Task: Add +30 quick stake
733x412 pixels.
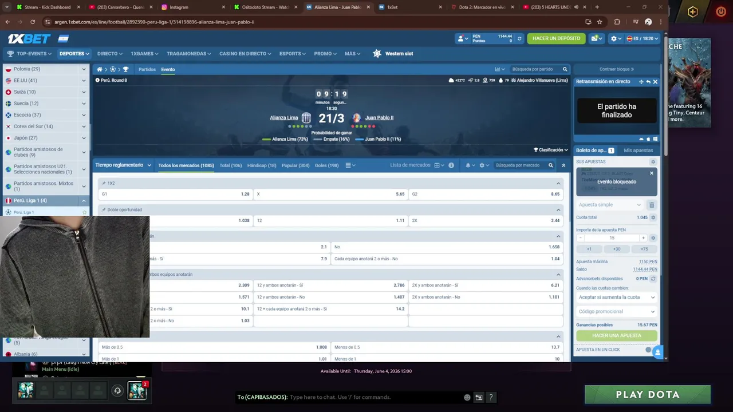Action: [617, 249]
